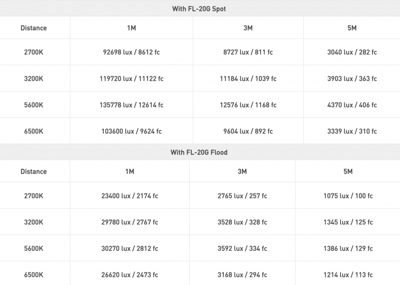400x285 pixels.
Task: Select the 92698 lux / 8612 fc cell
Action: [132, 52]
